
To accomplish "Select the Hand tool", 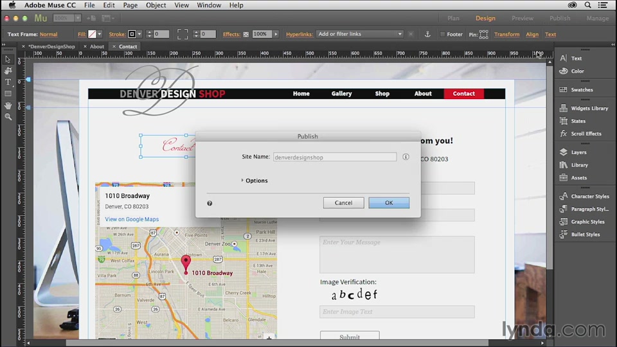I will (8, 105).
